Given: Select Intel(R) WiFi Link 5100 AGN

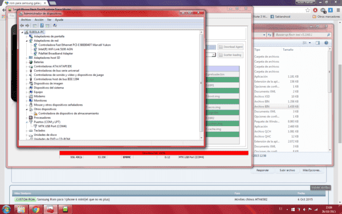Looking at the screenshot, I should click(x=55, y=49).
